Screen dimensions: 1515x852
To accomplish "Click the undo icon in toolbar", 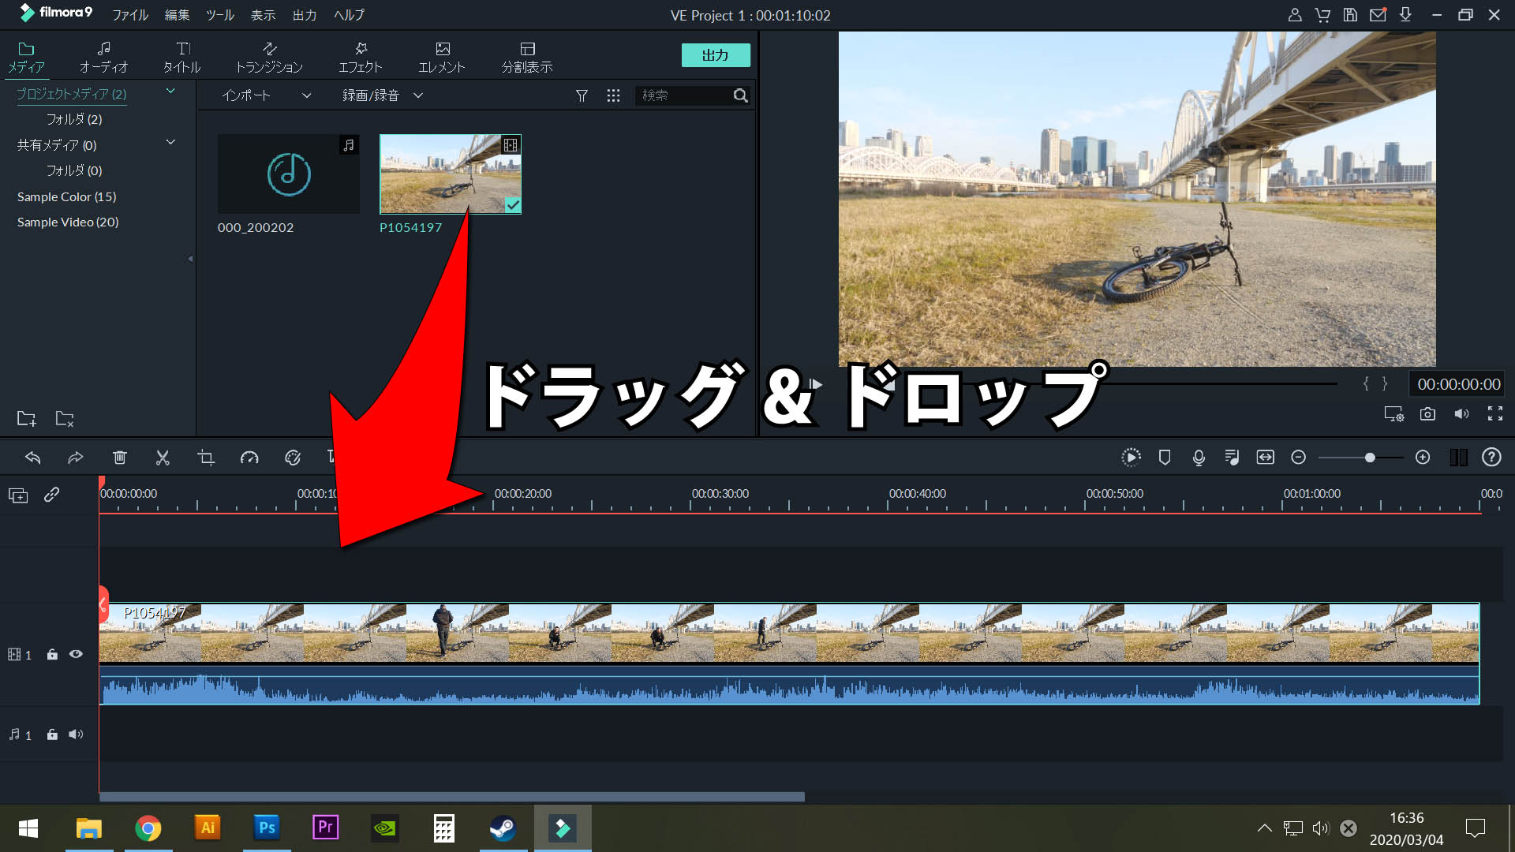I will pyautogui.click(x=32, y=458).
